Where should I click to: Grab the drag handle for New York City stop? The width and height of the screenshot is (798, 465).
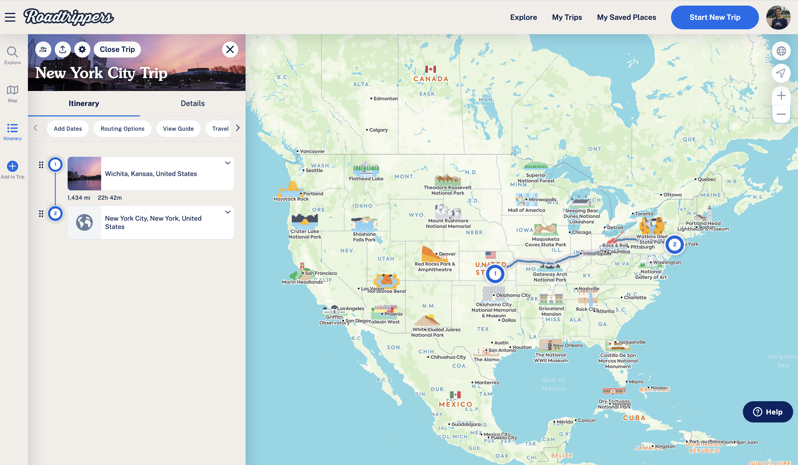pos(41,214)
